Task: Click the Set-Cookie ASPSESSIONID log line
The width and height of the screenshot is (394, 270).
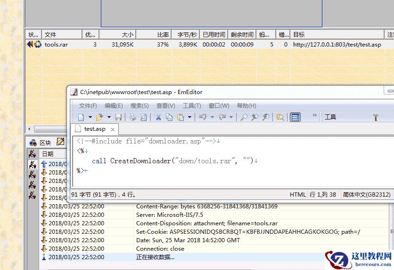Action: (x=248, y=232)
